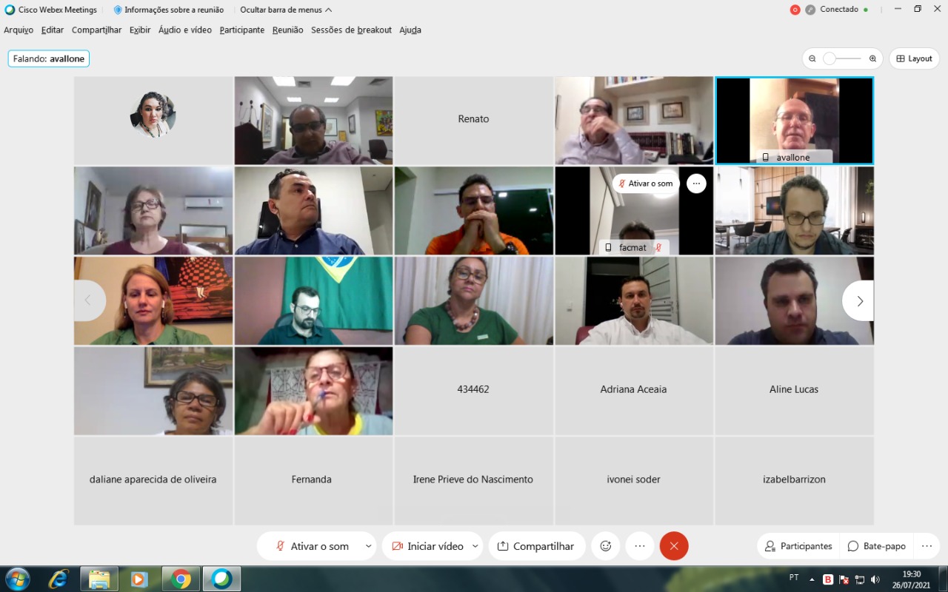The width and height of the screenshot is (948, 592).
Task: Expand video options arrow next to Iniciar vídeo
Action: point(475,546)
